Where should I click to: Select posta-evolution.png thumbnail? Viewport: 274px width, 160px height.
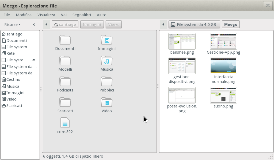(182, 95)
